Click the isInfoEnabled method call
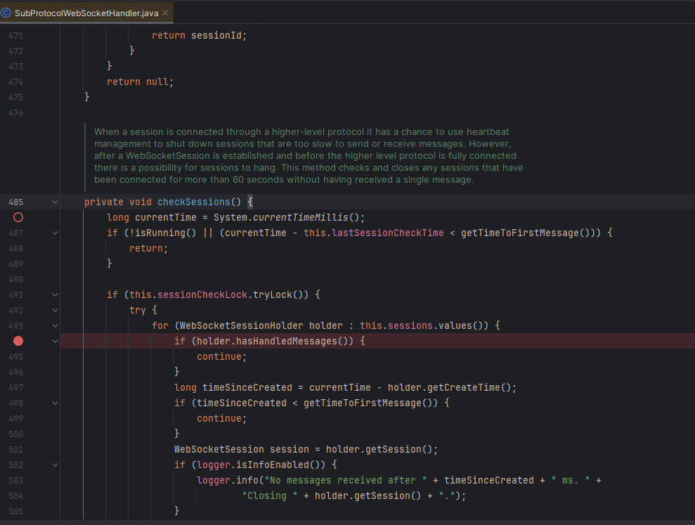This screenshot has width=695, height=525. (273, 465)
